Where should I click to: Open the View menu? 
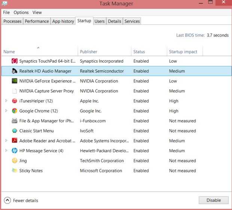pos(37,13)
